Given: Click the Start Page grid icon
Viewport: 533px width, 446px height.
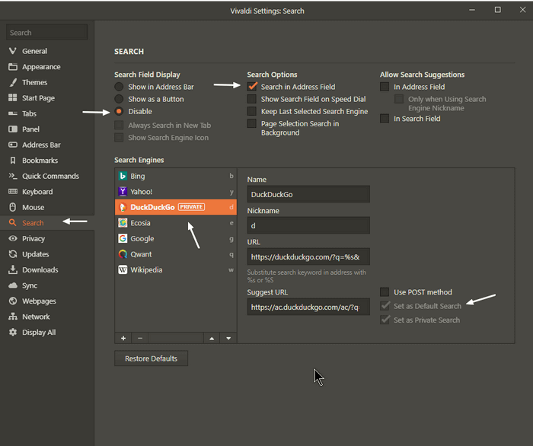Looking at the screenshot, I should pos(13,98).
